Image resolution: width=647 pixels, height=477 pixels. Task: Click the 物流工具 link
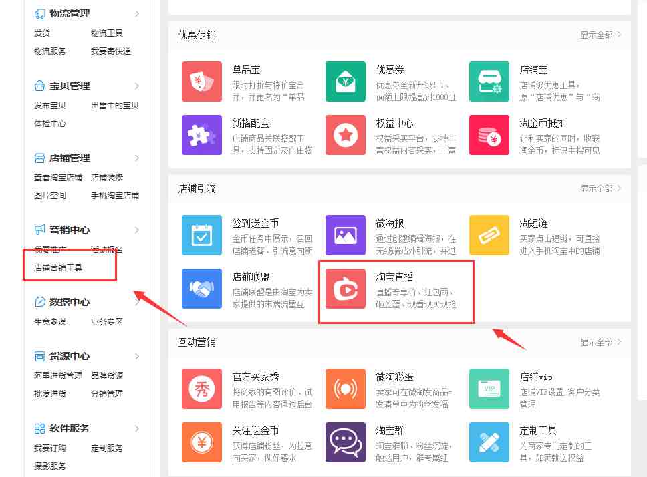tap(107, 33)
